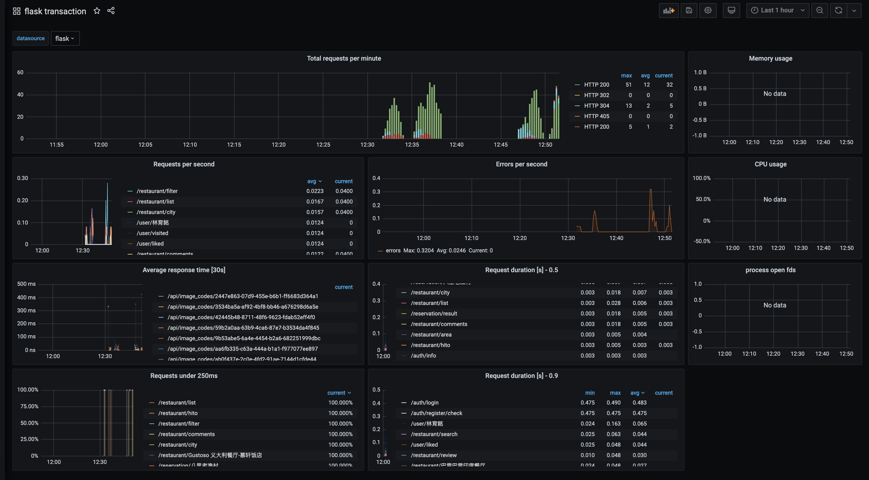
Task: Select /reservation/result in duration 0.5 legend
Action: (434, 314)
